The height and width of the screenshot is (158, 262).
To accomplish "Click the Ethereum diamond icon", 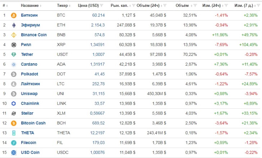I will coord(14,25).
